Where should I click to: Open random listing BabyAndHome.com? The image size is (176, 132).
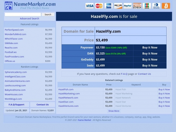click(15, 90)
